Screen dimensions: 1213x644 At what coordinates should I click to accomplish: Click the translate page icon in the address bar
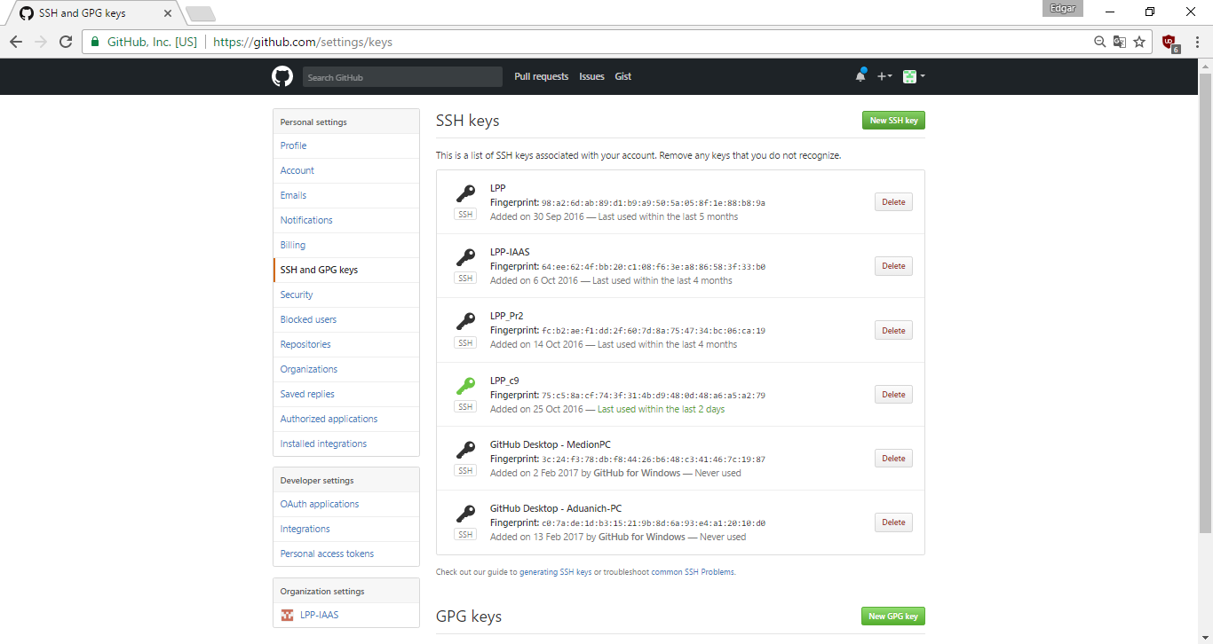coord(1120,41)
